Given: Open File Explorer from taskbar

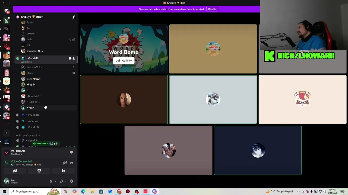Looking at the screenshot, I should 92,191.
